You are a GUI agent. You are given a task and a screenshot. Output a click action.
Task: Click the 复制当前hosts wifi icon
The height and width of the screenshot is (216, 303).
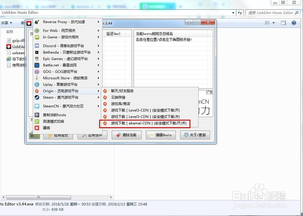37,115
